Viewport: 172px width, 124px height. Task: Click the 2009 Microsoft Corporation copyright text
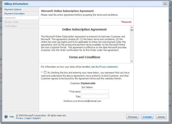point(41,115)
